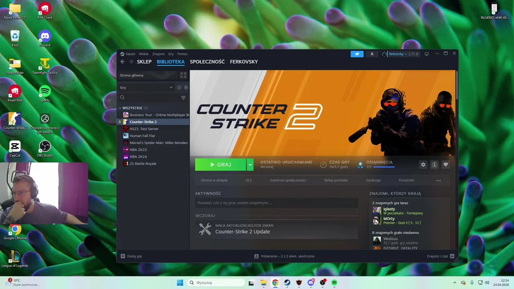The height and width of the screenshot is (289, 514).
Task: Toggle library grid view icon next to Strona główna
Action: click(183, 75)
